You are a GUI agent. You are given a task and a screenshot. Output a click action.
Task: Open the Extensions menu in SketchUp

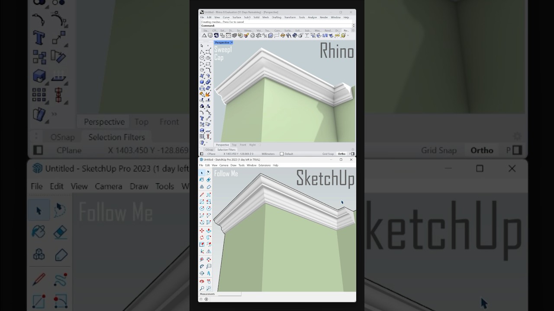click(x=264, y=165)
